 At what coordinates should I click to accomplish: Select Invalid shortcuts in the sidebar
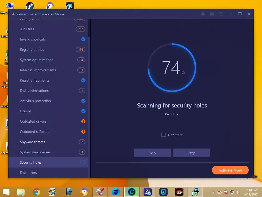click(48, 39)
